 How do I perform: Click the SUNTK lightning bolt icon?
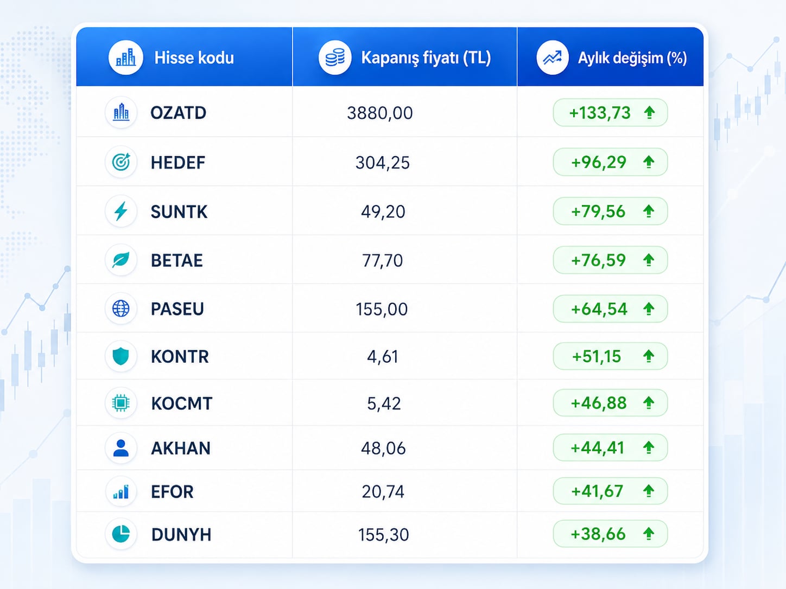(121, 211)
